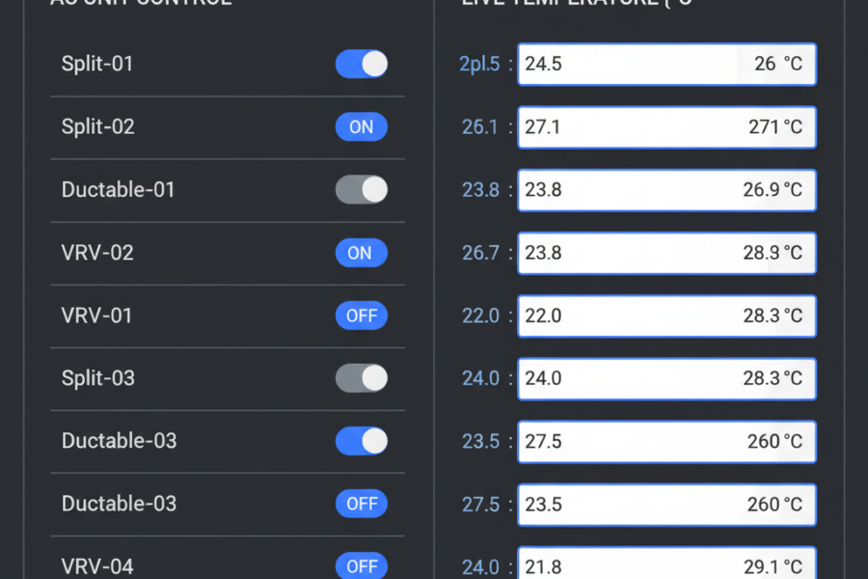Image resolution: width=868 pixels, height=579 pixels.
Task: Click the OFF button next to Ductable-03
Action: tap(361, 504)
